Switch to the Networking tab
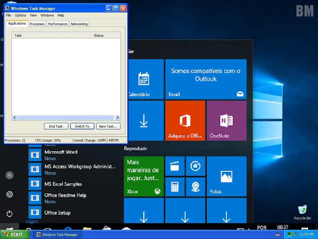The width and height of the screenshot is (318, 239). coord(79,24)
